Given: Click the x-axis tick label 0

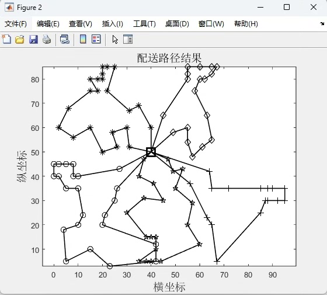Looking at the screenshot, I should (x=54, y=275).
